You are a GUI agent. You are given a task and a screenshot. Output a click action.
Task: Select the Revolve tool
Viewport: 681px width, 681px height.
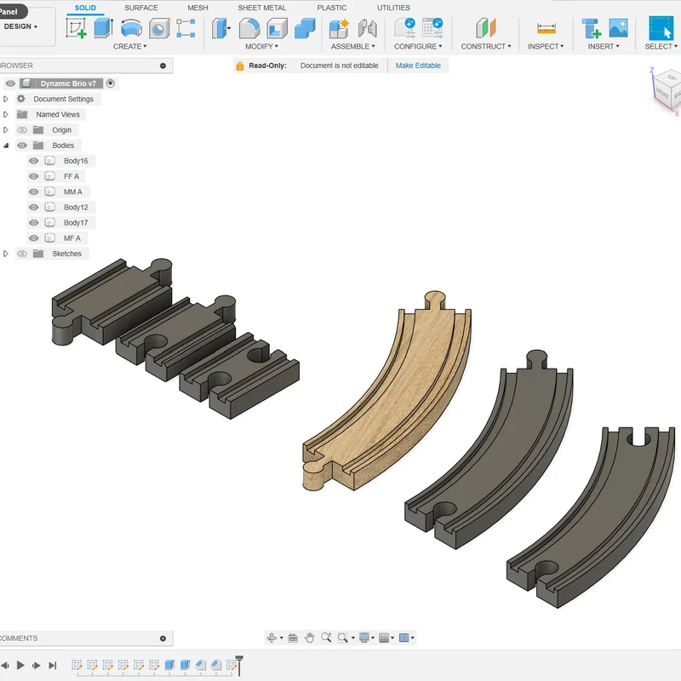click(131, 28)
